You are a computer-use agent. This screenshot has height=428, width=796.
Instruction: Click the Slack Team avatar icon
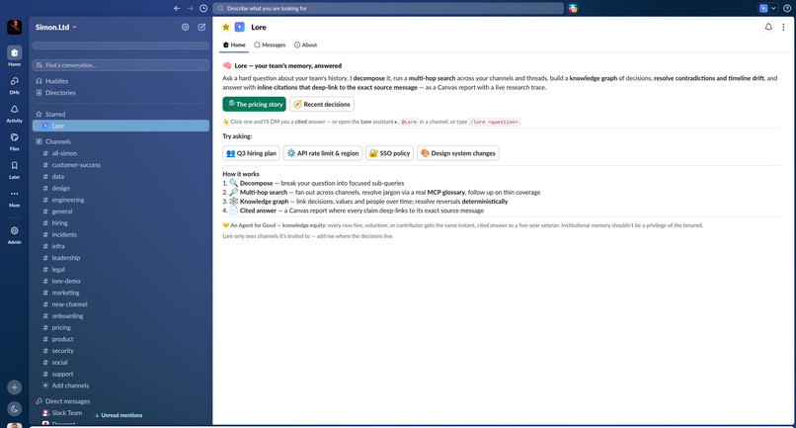(x=45, y=413)
